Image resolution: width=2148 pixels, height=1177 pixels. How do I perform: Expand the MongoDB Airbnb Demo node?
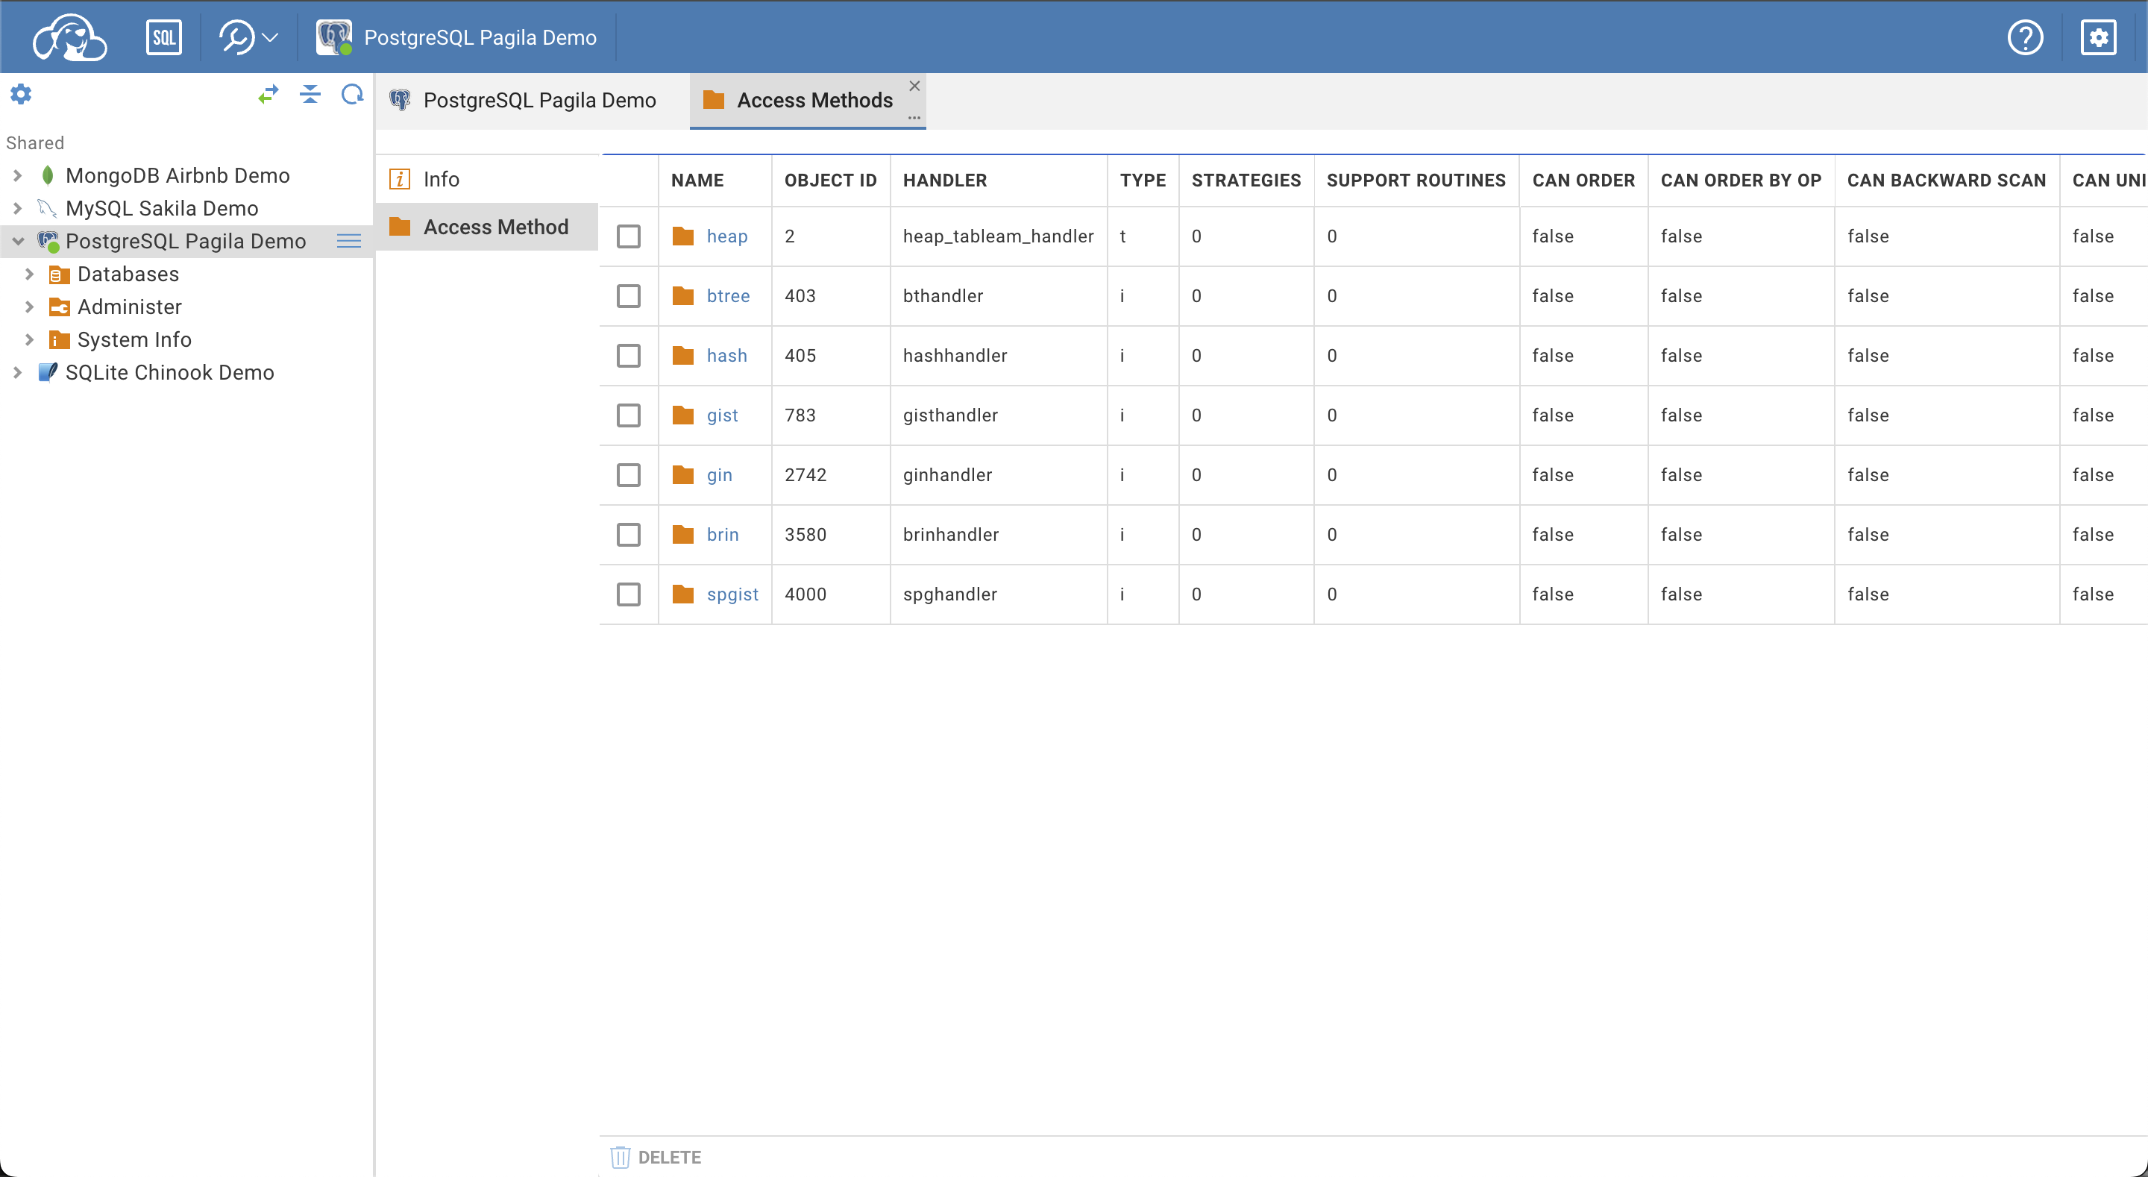(x=17, y=176)
